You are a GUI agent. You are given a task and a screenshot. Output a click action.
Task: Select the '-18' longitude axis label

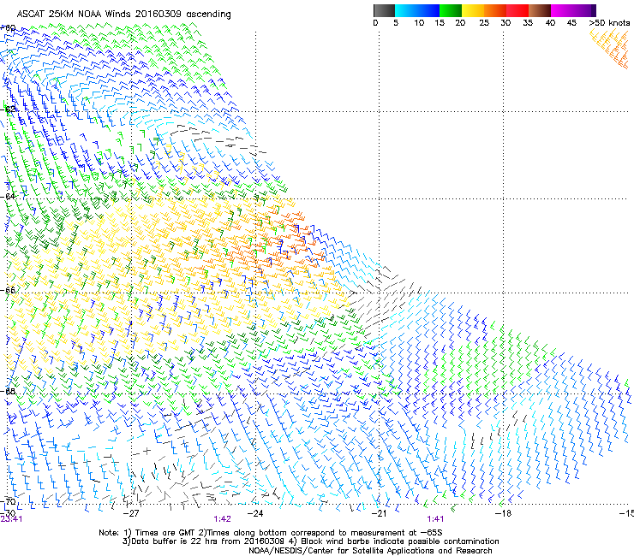(504, 513)
